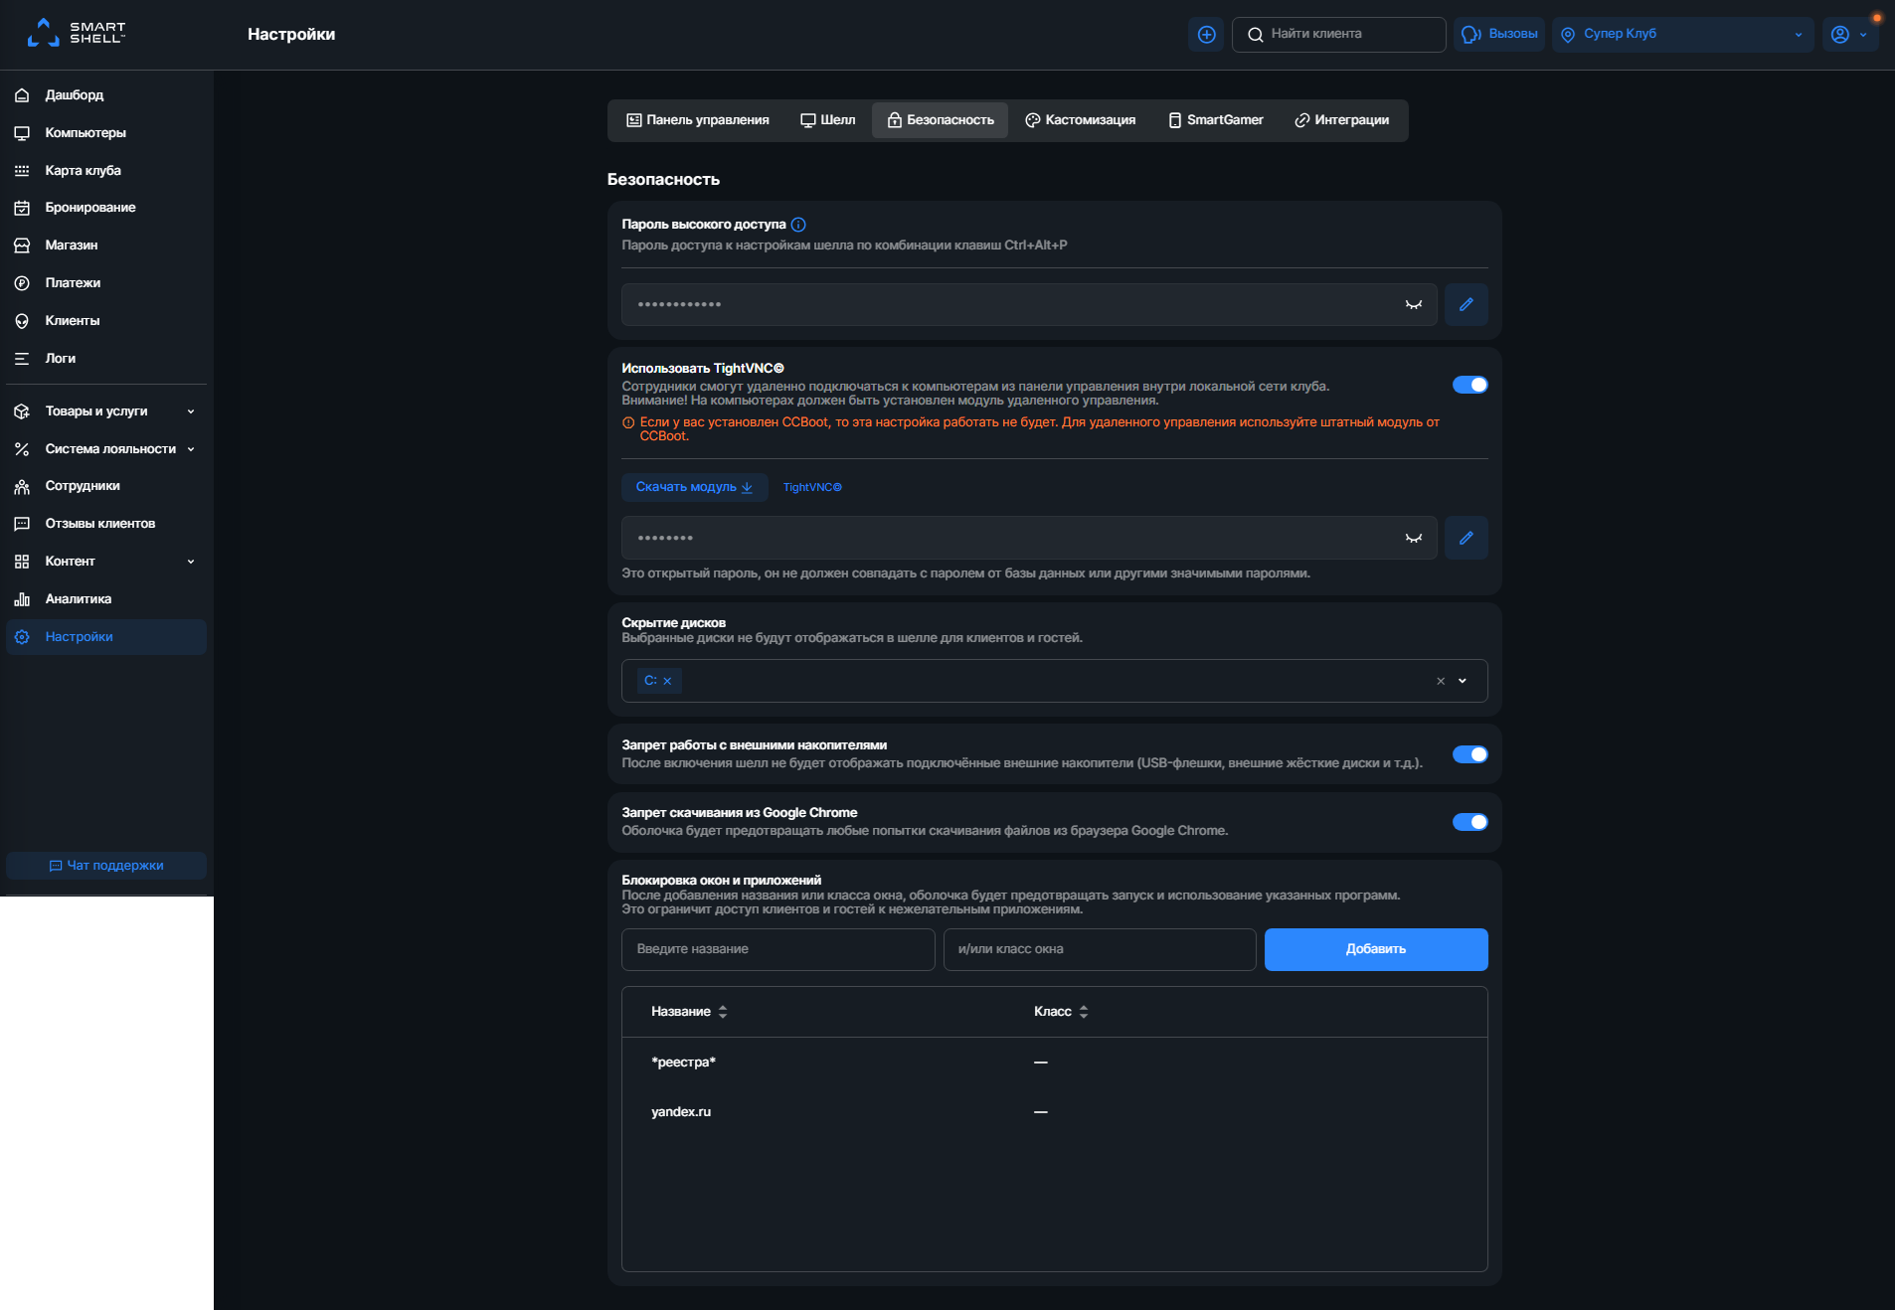Open Отзывы клиентов in sidebar
This screenshot has height=1310, width=1895.
(106, 524)
